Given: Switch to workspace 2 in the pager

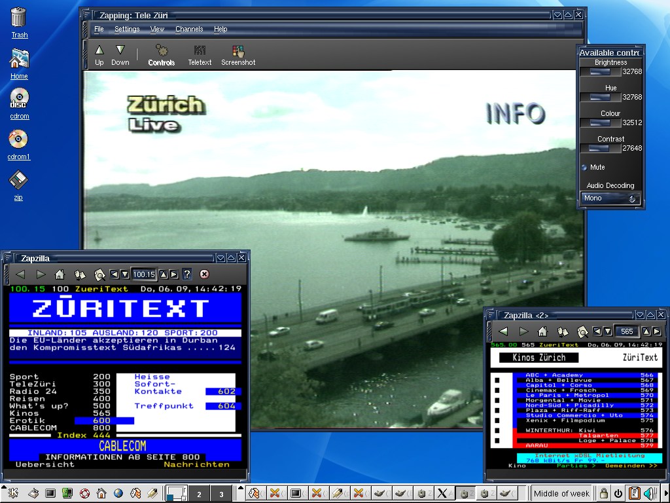Looking at the screenshot, I should (199, 494).
